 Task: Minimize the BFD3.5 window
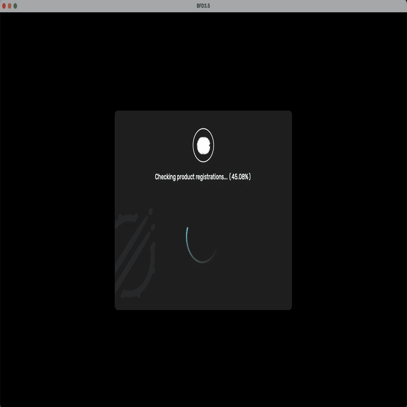tap(10, 6)
